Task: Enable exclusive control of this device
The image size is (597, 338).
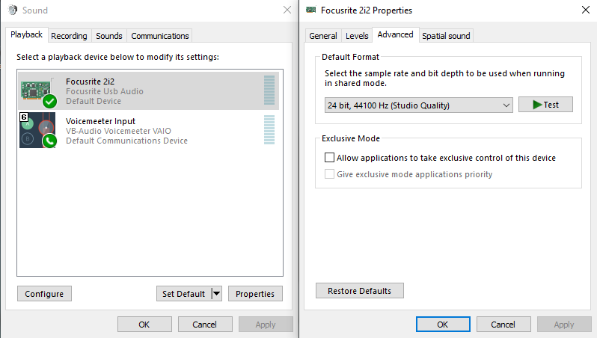Action: click(329, 158)
